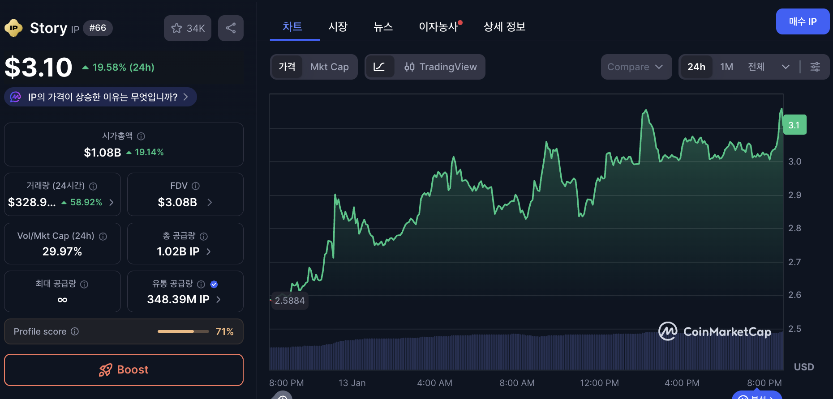Select the 24h time range
833x399 pixels.
click(x=696, y=67)
